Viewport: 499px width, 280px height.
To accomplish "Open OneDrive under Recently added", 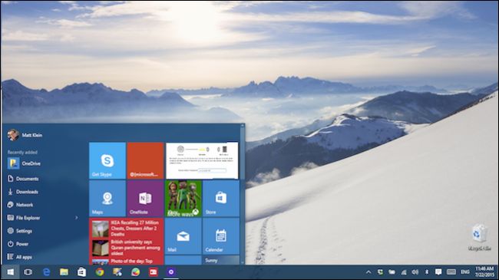I will pos(25,163).
